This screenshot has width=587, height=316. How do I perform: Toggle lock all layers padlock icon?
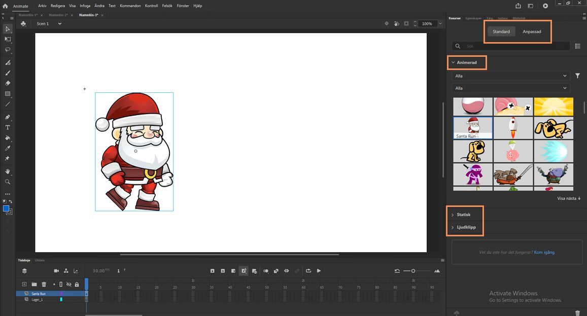77,285
